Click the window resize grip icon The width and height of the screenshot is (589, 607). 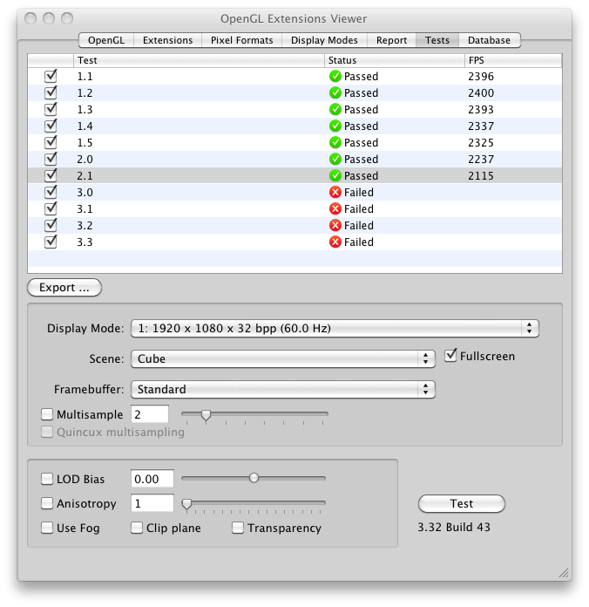coord(564,573)
